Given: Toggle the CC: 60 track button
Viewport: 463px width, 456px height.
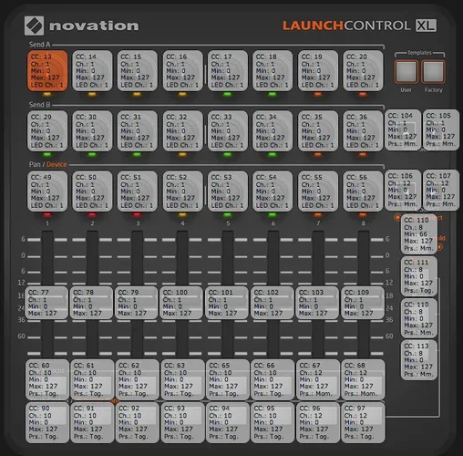Looking at the screenshot, I should pos(47,379).
